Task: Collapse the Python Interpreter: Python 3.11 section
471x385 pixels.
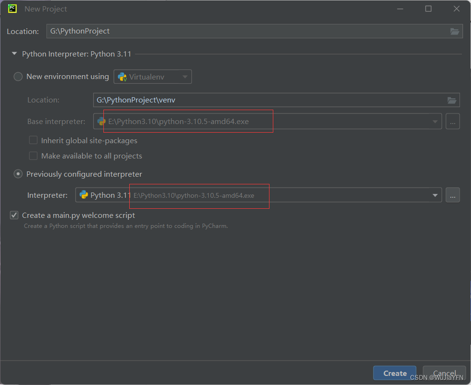Action: (14, 54)
